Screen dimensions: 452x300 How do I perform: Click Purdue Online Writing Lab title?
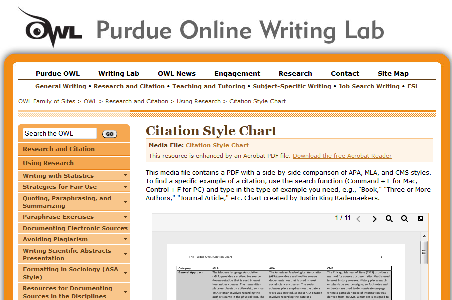point(240,31)
